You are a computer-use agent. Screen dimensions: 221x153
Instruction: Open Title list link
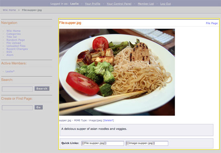[x=12, y=37]
